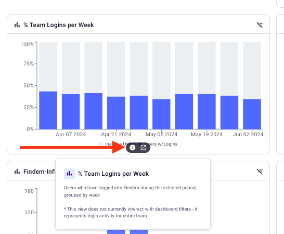Screen dimensions: 284x234
Task: Click the 'May 19 2024' axis label
Action: [206, 134]
